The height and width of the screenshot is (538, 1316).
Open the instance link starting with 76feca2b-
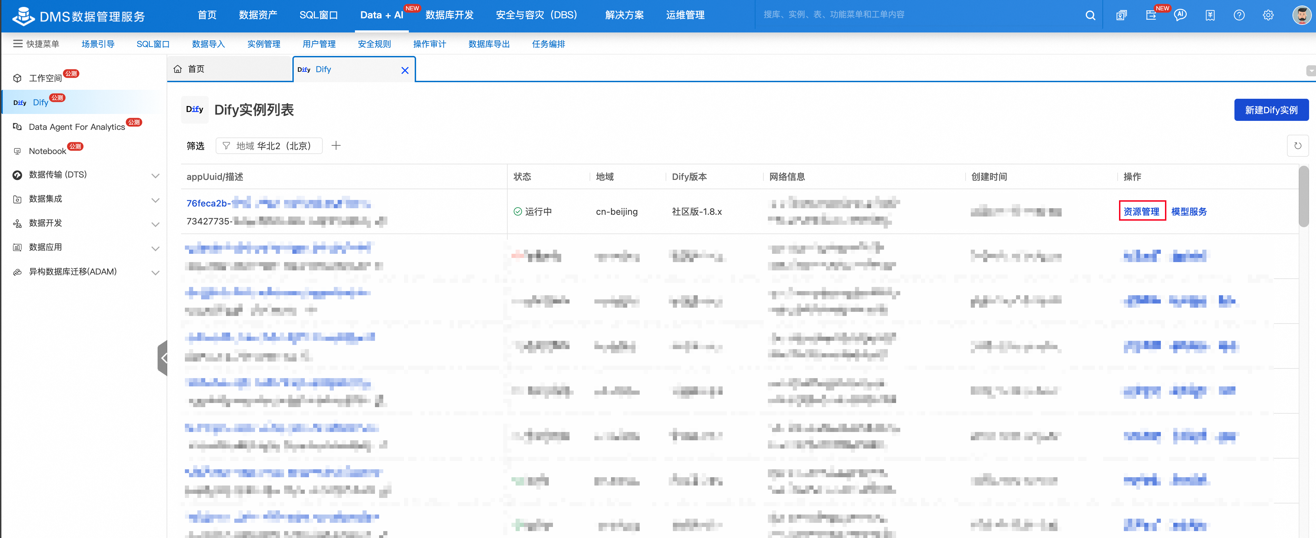[279, 203]
